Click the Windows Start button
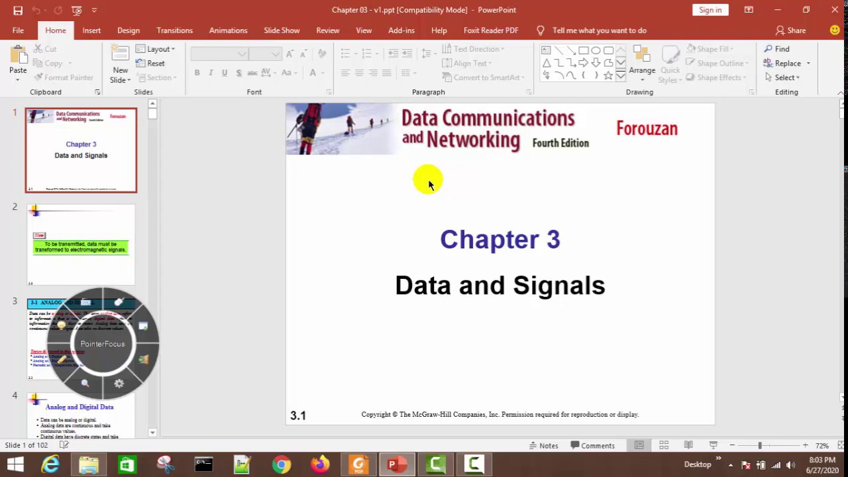This screenshot has width=848, height=477. [13, 464]
